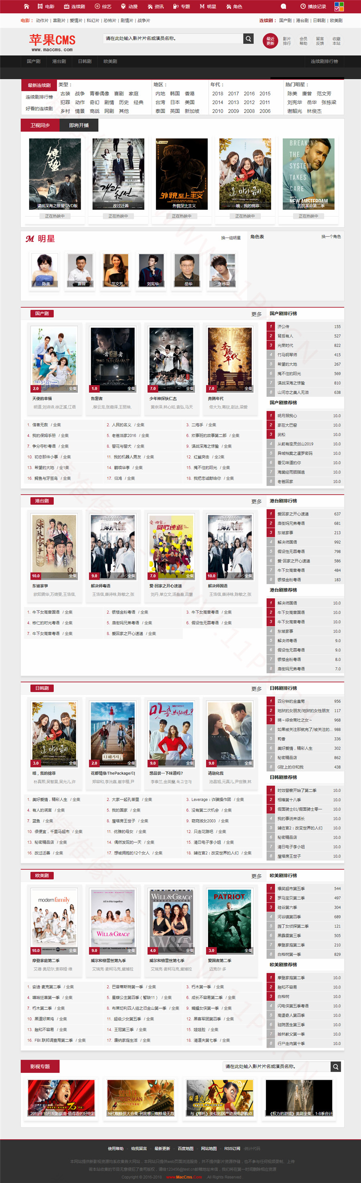The height and width of the screenshot is (1183, 361).
Task: Open the 爱国者第二季 PATRIOT poster
Action: pyautogui.click(x=229, y=921)
